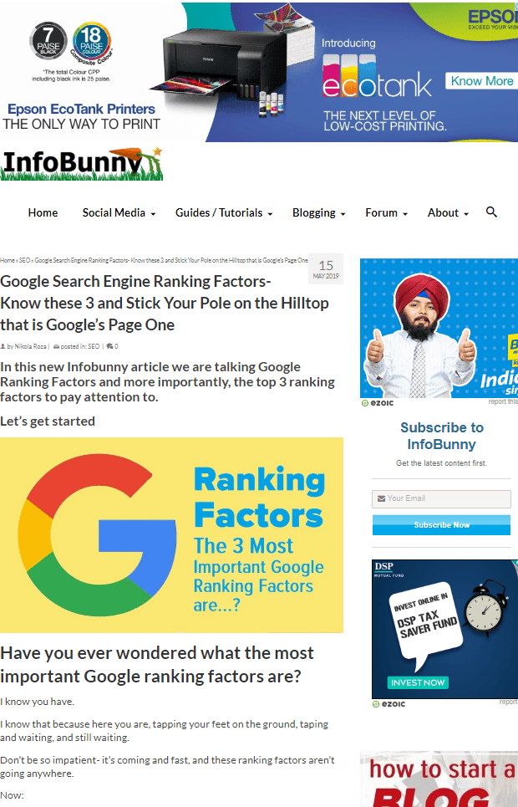Click the posted-in folder icon before SEO
The height and width of the screenshot is (807, 518).
point(57,346)
